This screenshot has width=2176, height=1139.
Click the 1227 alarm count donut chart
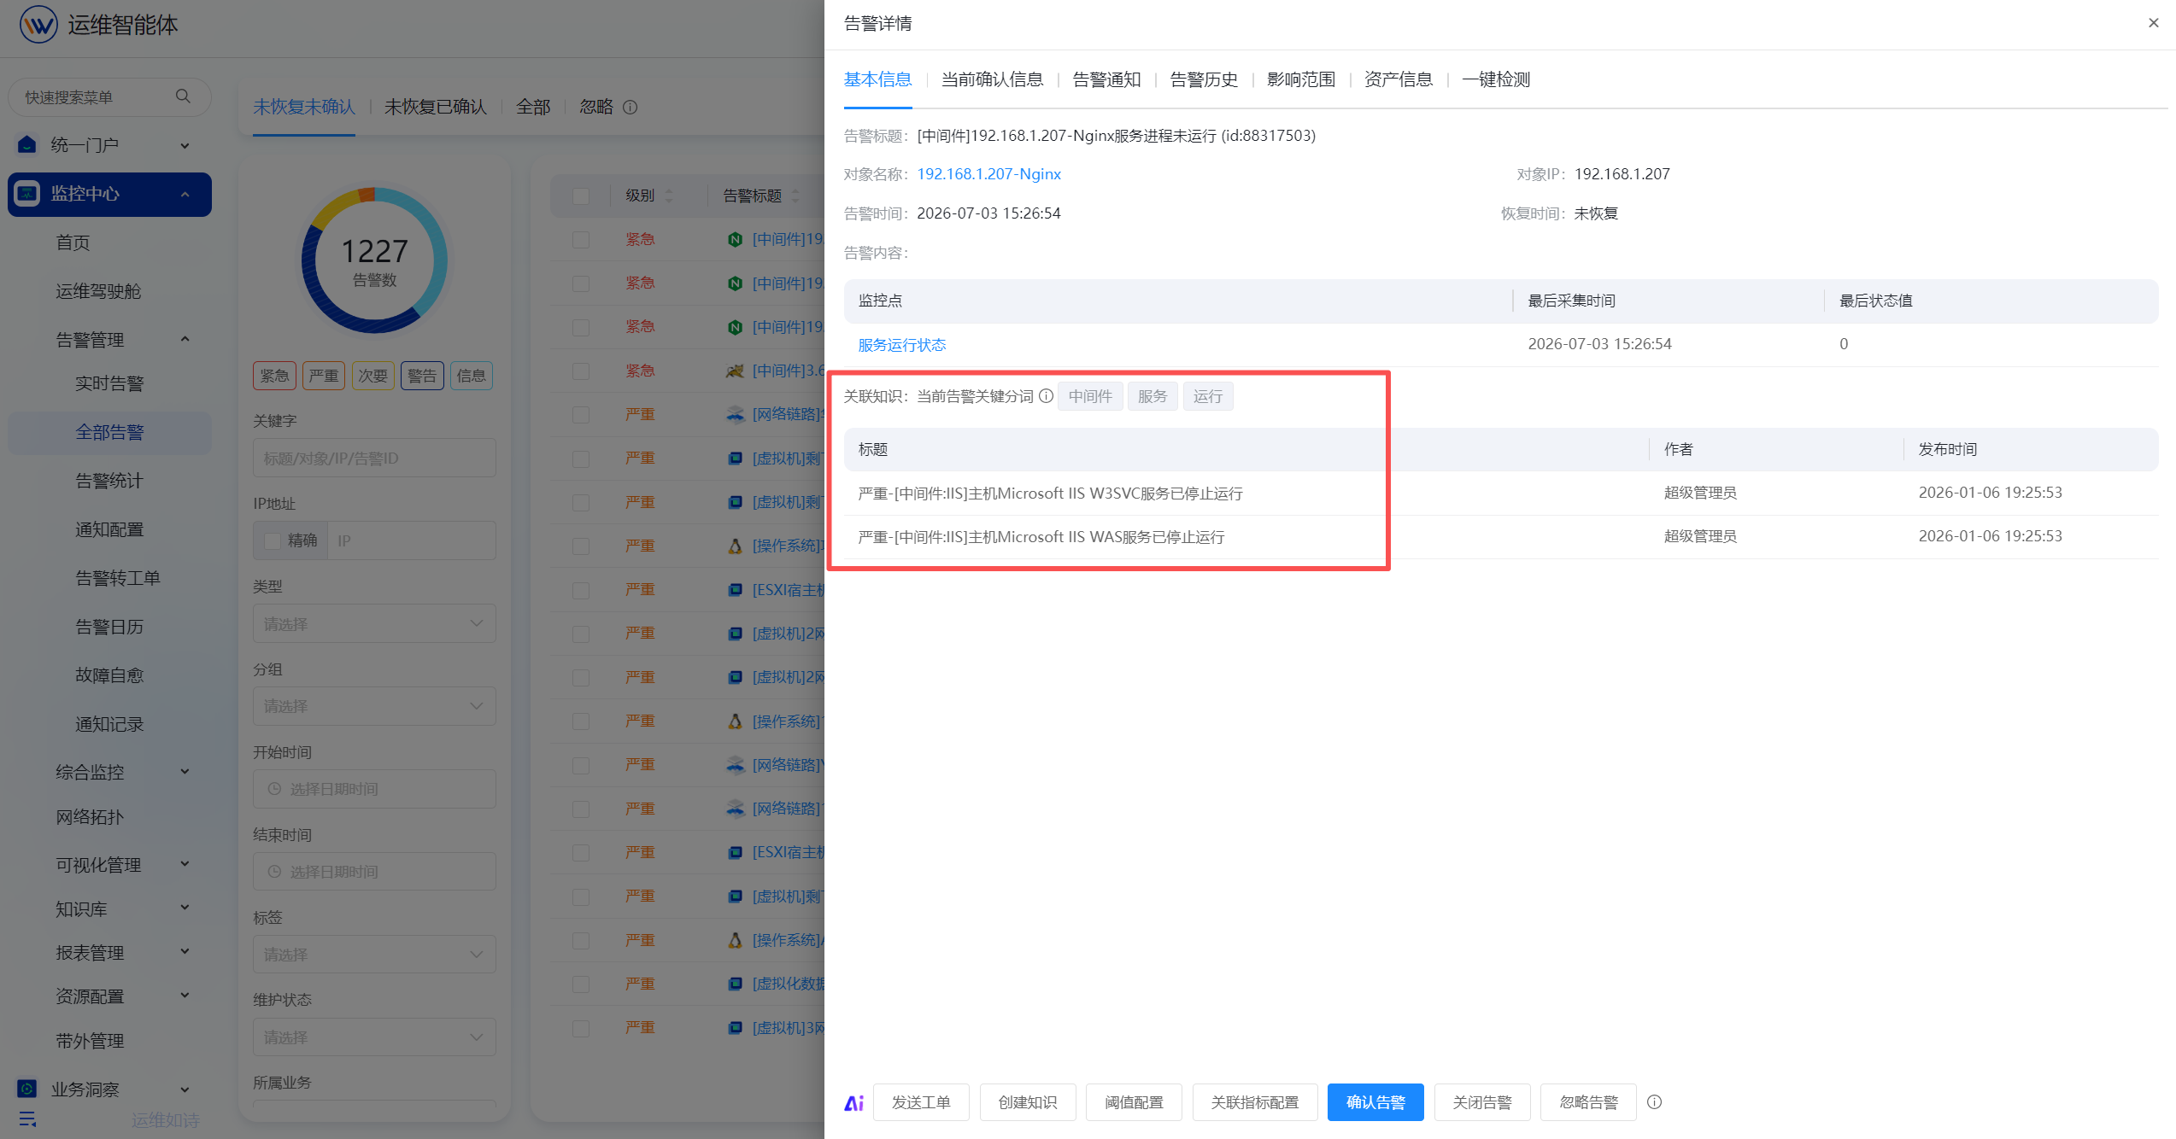click(x=374, y=260)
